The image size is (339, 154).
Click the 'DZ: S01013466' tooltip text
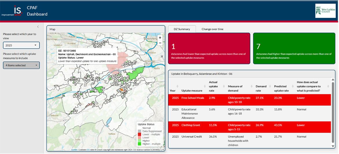67,51
